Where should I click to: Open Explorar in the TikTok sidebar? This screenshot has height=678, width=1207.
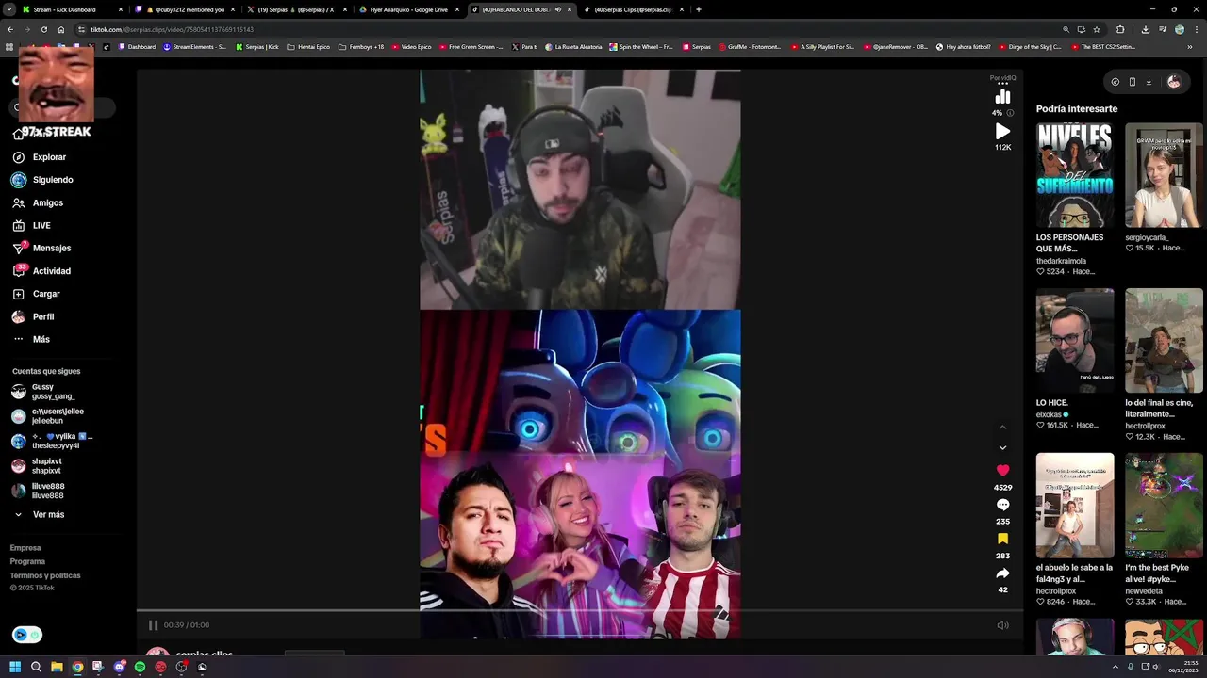[40, 157]
